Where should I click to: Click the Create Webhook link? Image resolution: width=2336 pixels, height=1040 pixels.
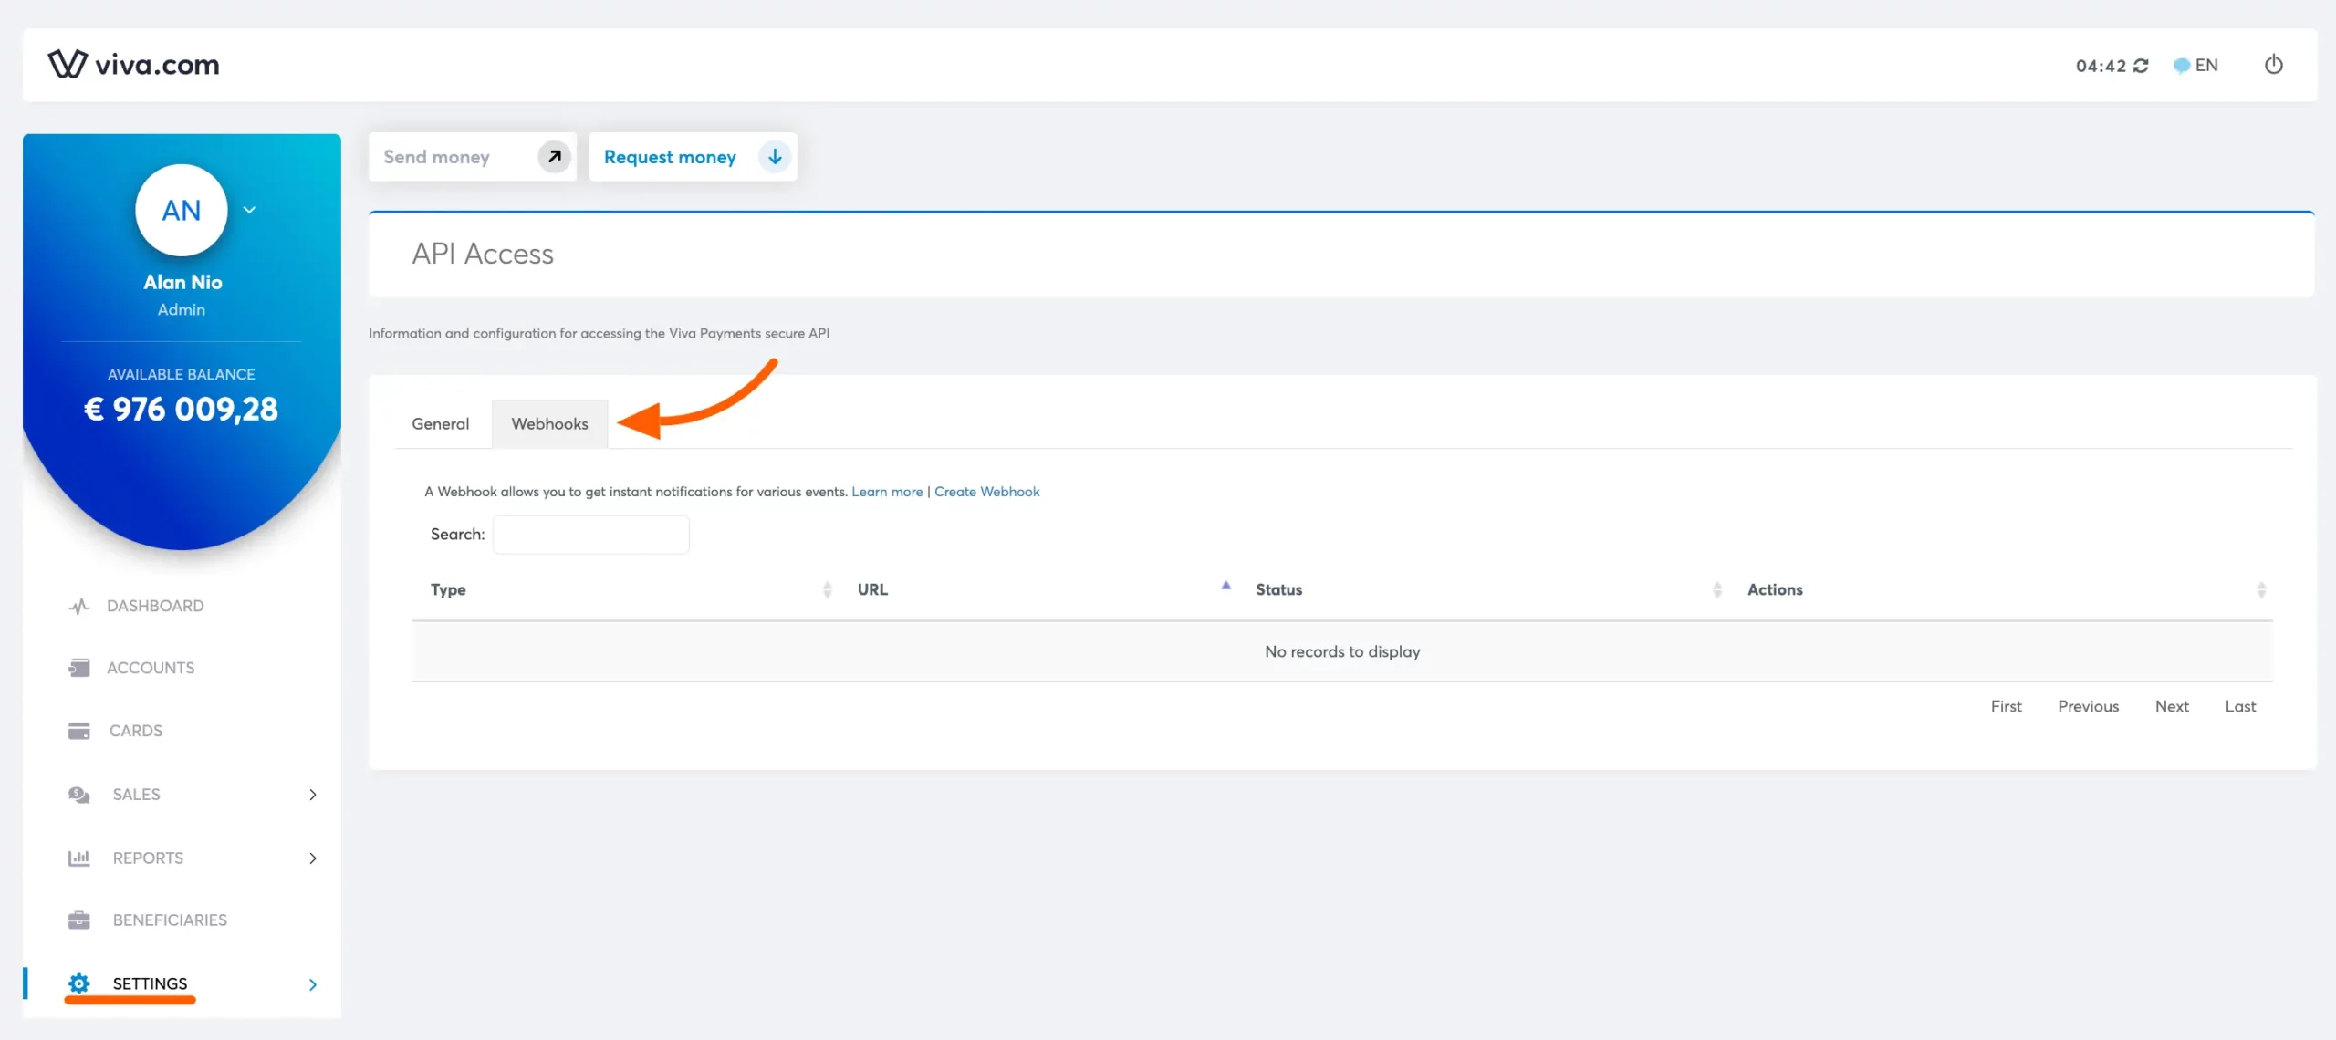[x=986, y=491]
